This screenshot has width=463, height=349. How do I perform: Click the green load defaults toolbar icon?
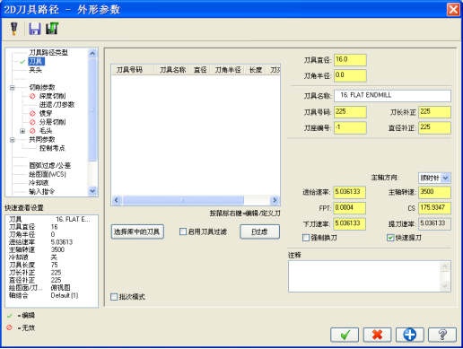pos(52,29)
